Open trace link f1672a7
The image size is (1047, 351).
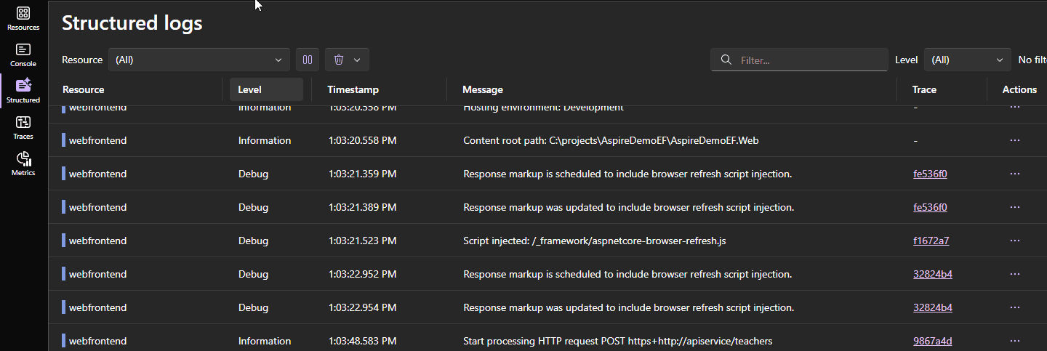(x=931, y=241)
